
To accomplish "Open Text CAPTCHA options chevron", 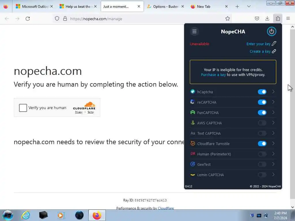I will [x=273, y=133].
